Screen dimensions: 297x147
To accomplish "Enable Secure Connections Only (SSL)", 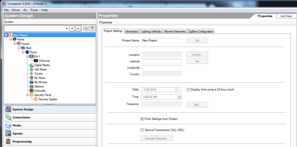I will click(x=142, y=130).
